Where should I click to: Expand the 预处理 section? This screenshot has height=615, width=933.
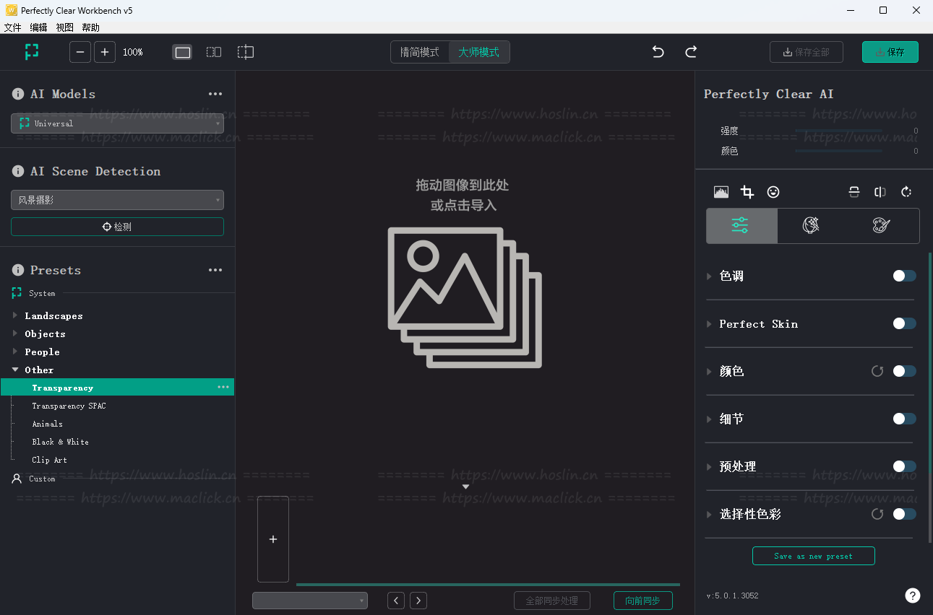[x=709, y=466]
